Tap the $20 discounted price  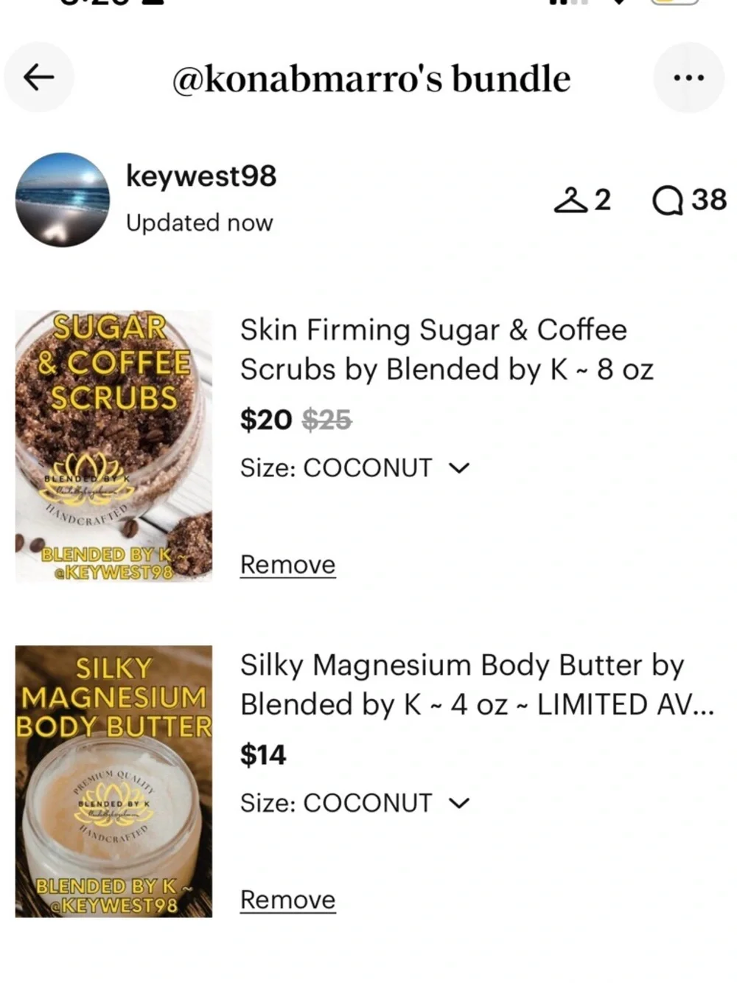coord(266,420)
